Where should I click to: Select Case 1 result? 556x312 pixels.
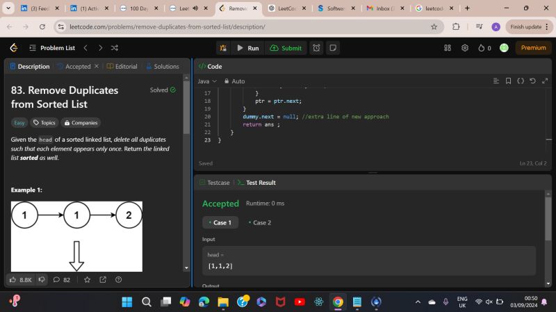click(220, 222)
